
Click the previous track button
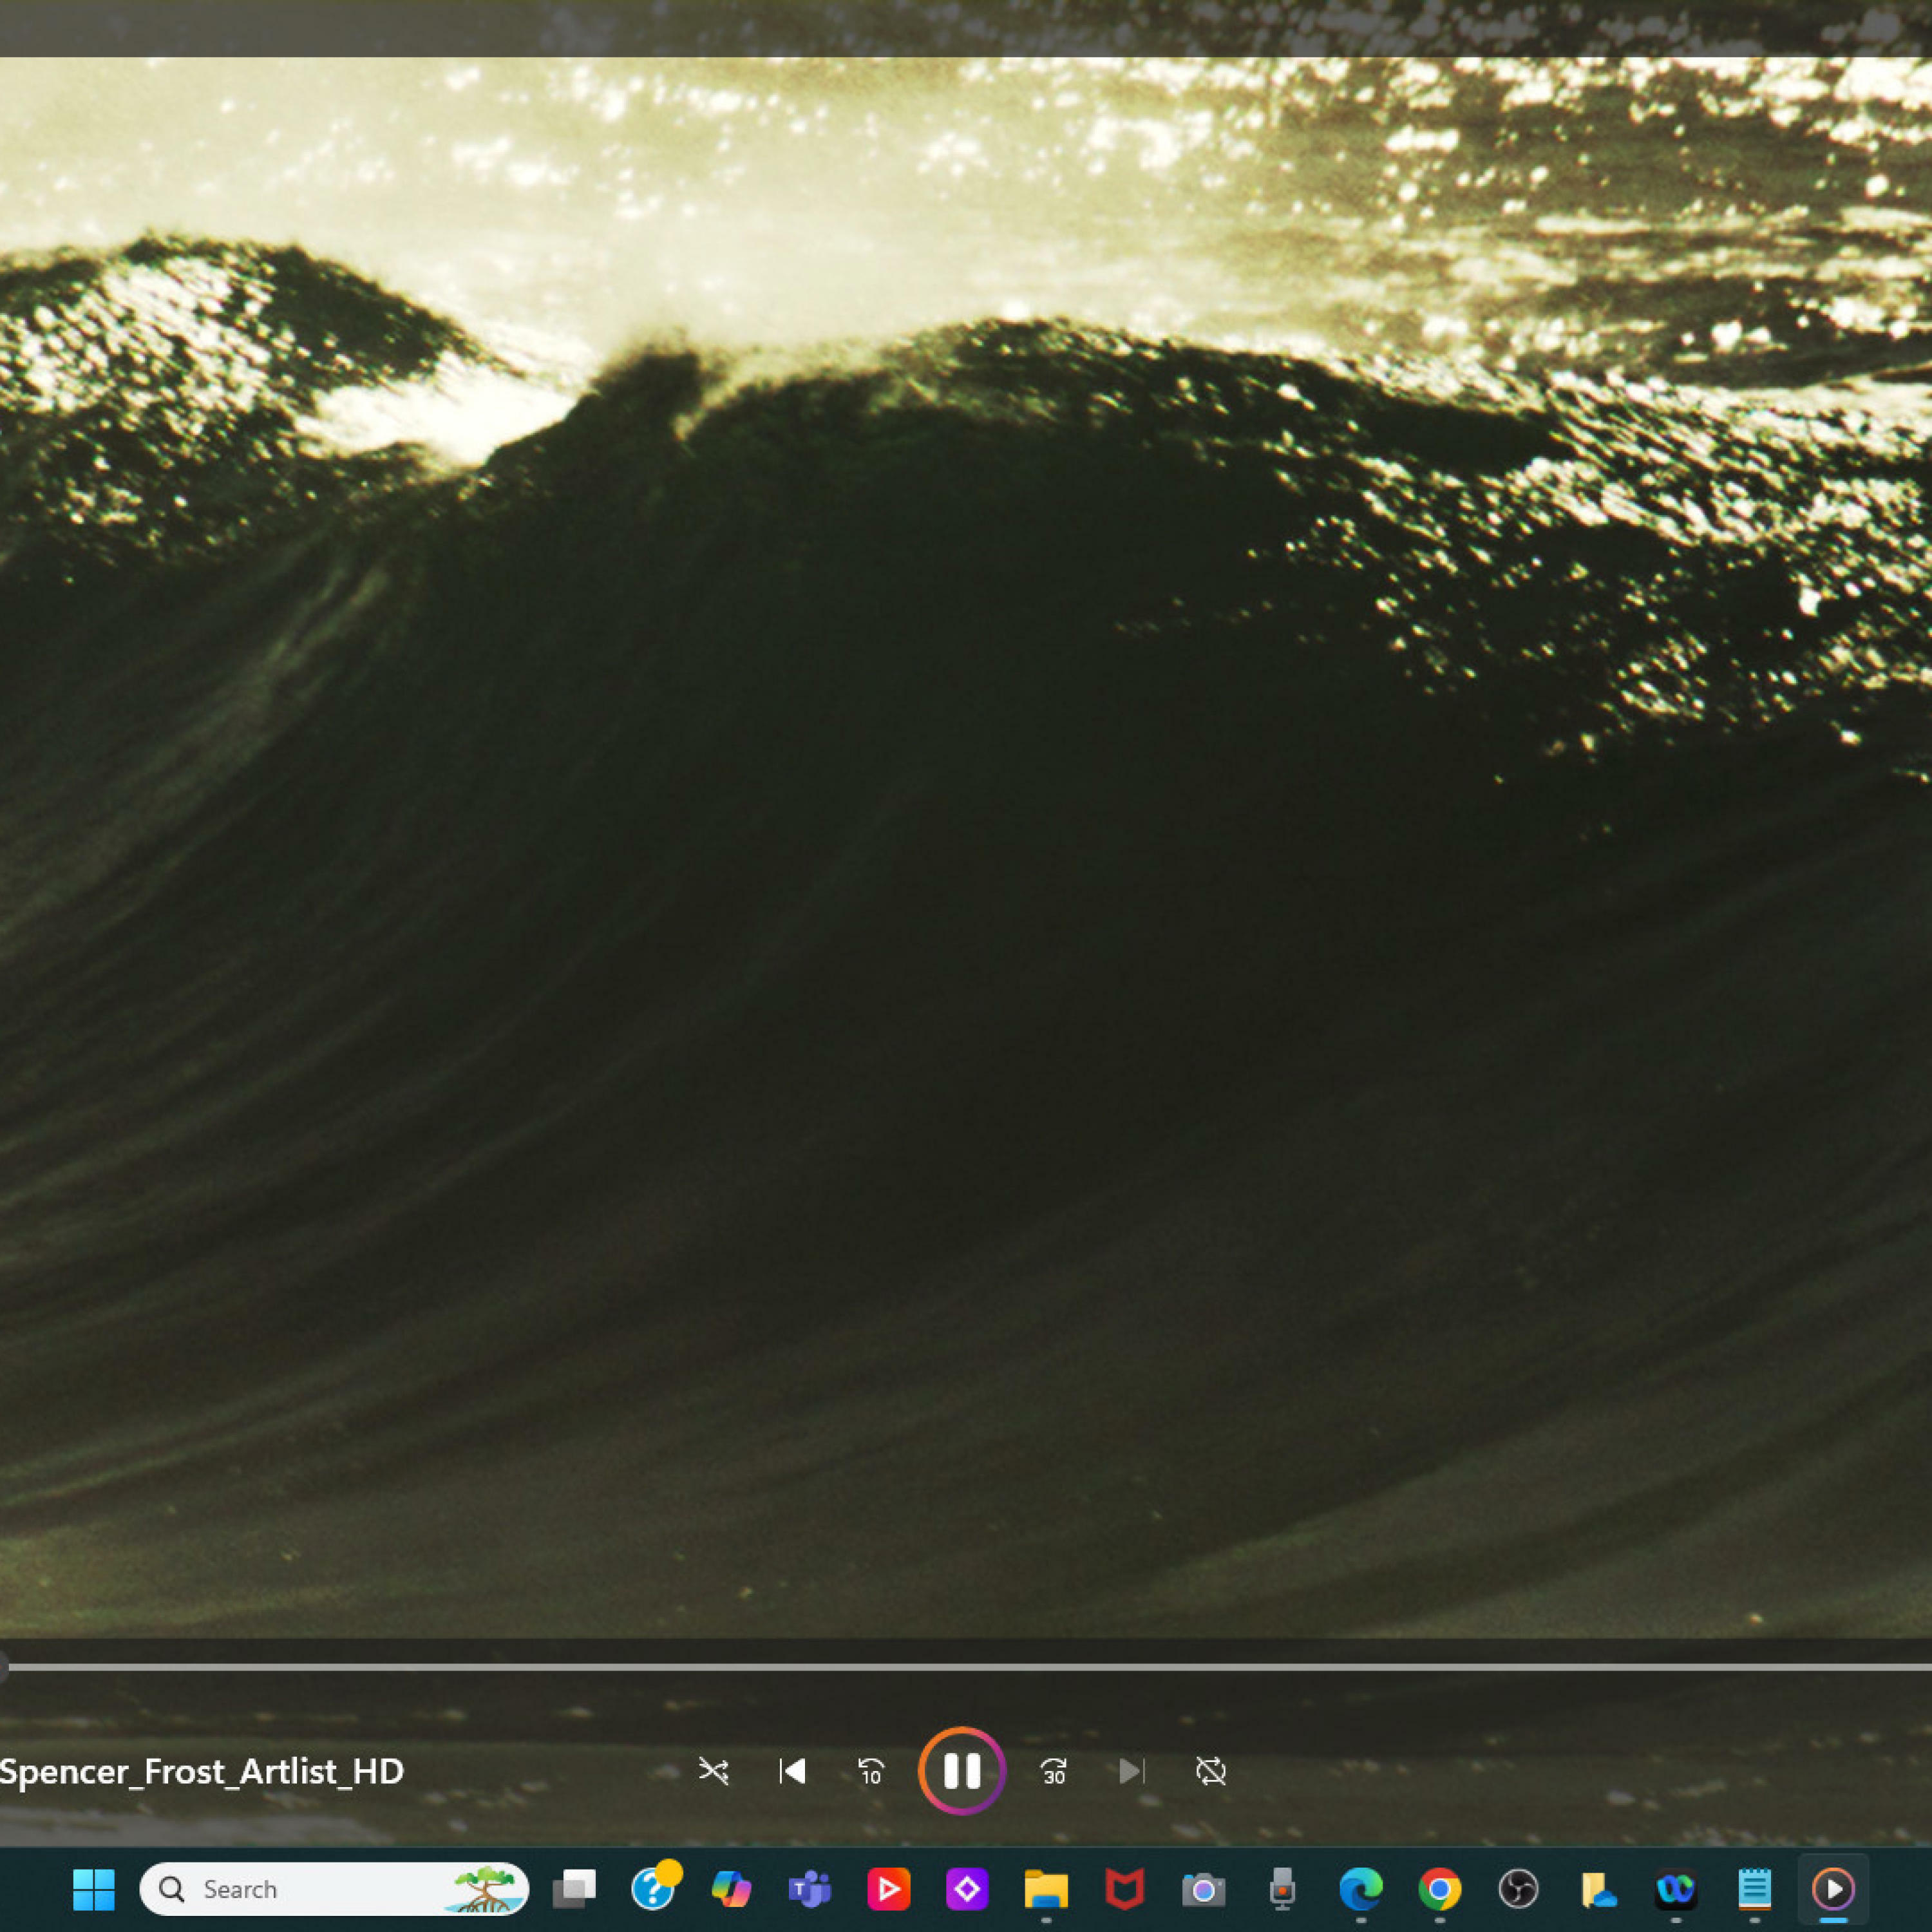pos(792,1771)
